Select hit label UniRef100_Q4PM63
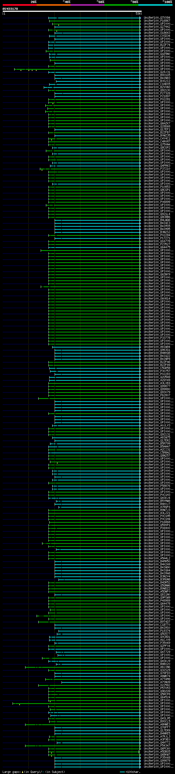This screenshot has width=175, height=774. [x=157, y=166]
